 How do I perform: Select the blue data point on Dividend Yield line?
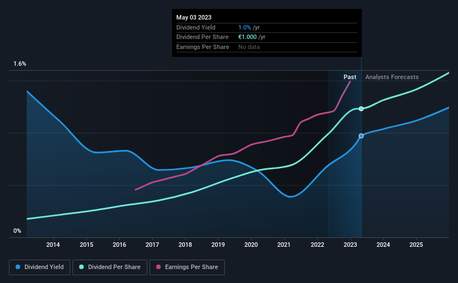[361, 136]
